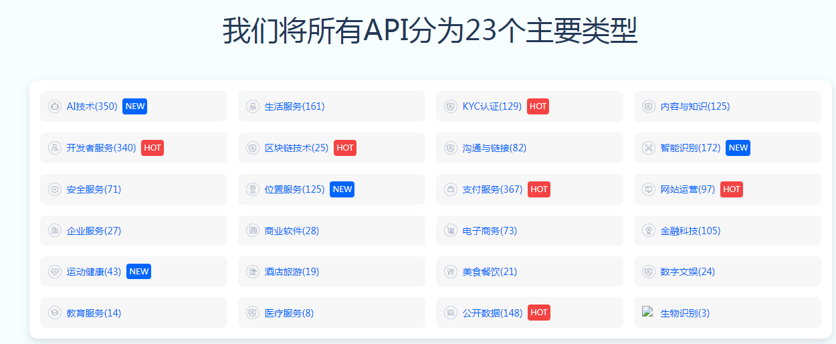Click NEW badge next to AI技术
Screen dimensions: 836x344
click(134, 106)
